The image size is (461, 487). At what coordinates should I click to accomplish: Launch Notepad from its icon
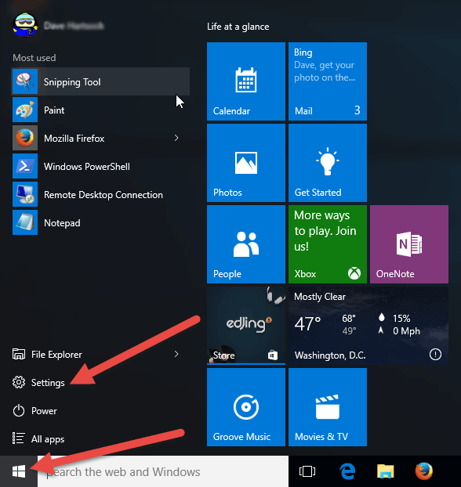[x=25, y=222]
